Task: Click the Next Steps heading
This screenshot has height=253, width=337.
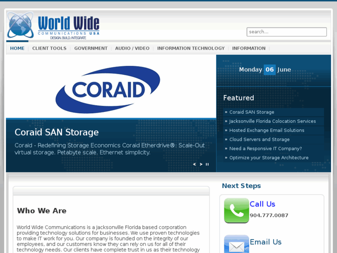Action: coord(242,186)
